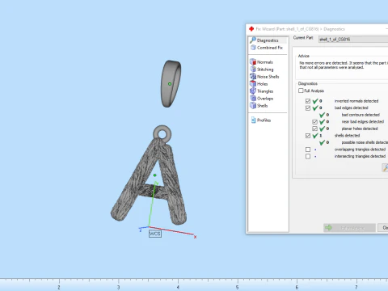Click the Follow Advice button

point(349,228)
